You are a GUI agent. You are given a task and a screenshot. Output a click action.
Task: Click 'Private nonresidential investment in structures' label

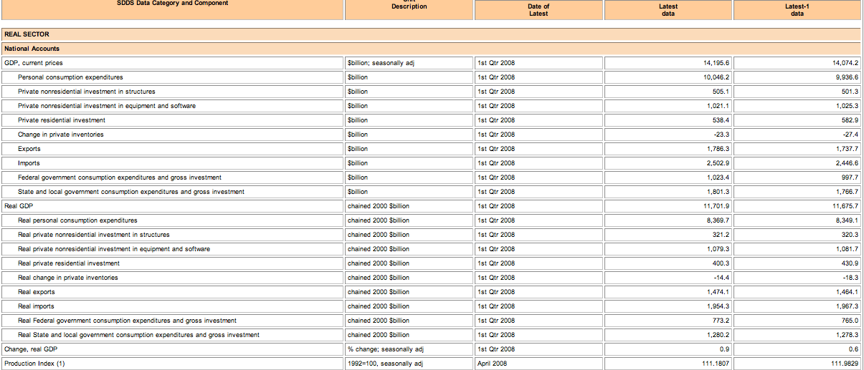coord(87,92)
